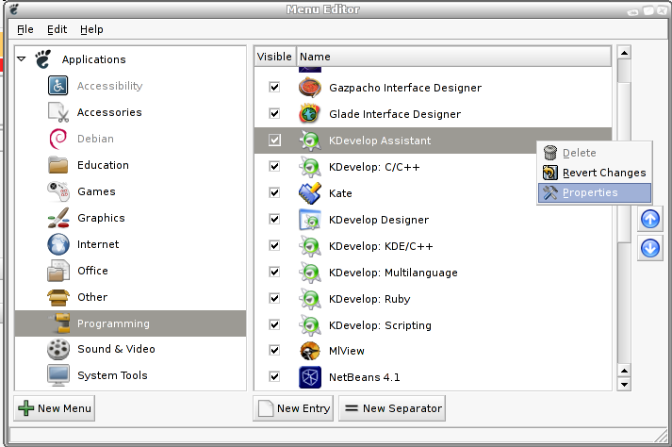Click the Glade Interface Designer icon
This screenshot has width=672, height=447.
[309, 114]
